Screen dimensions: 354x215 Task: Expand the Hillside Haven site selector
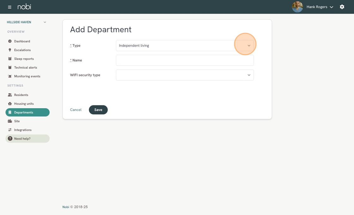click(x=27, y=22)
